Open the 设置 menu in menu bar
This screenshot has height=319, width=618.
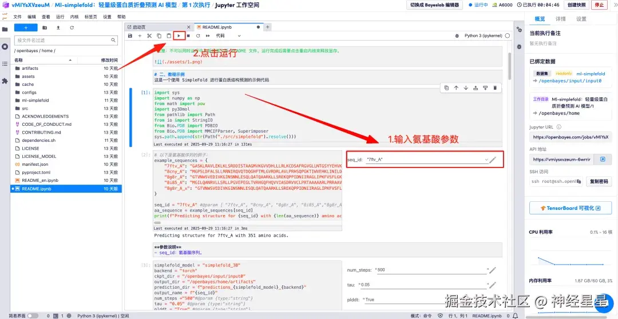pyautogui.click(x=107, y=17)
